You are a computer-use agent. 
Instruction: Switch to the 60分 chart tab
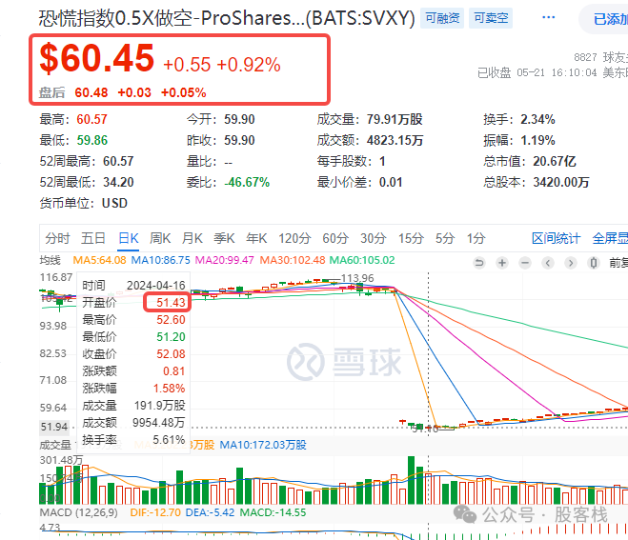pos(335,238)
